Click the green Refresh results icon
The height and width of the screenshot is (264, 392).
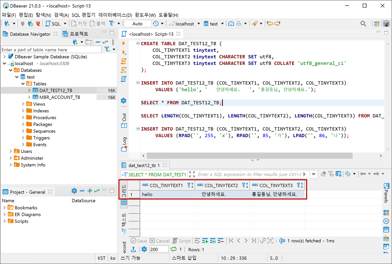click(173, 249)
